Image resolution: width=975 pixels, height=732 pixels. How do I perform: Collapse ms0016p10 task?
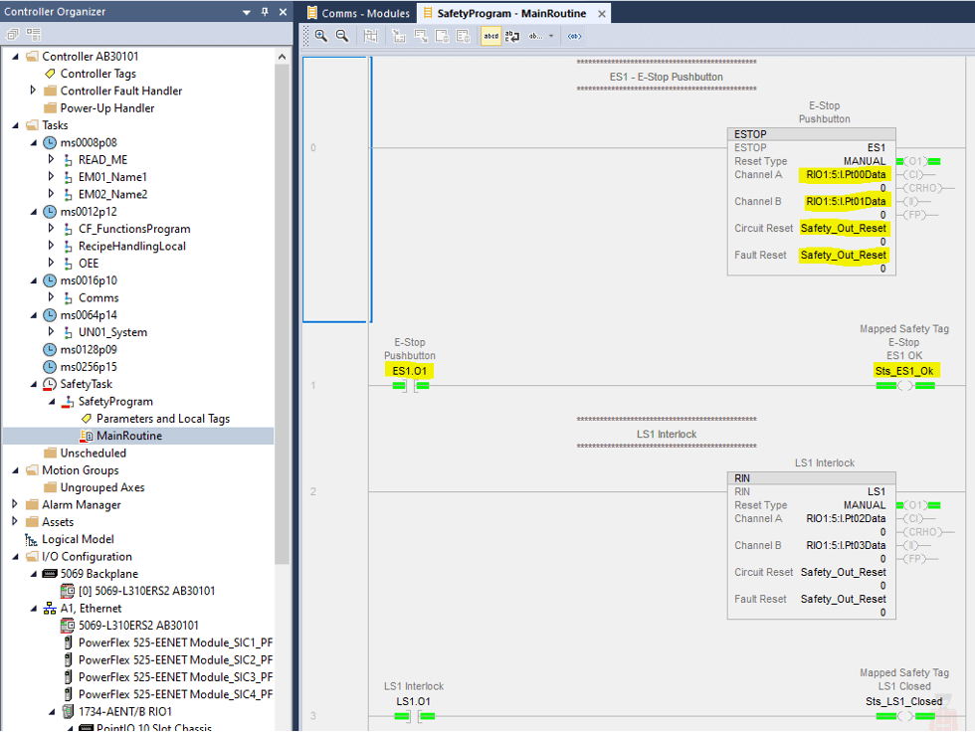(34, 280)
